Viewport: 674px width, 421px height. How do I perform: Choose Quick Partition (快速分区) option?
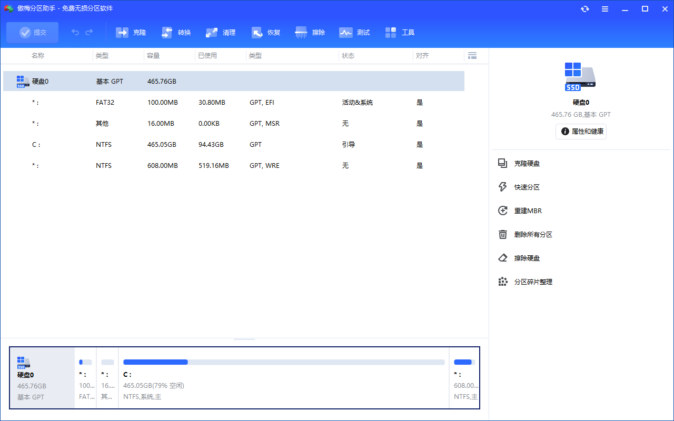click(x=527, y=187)
